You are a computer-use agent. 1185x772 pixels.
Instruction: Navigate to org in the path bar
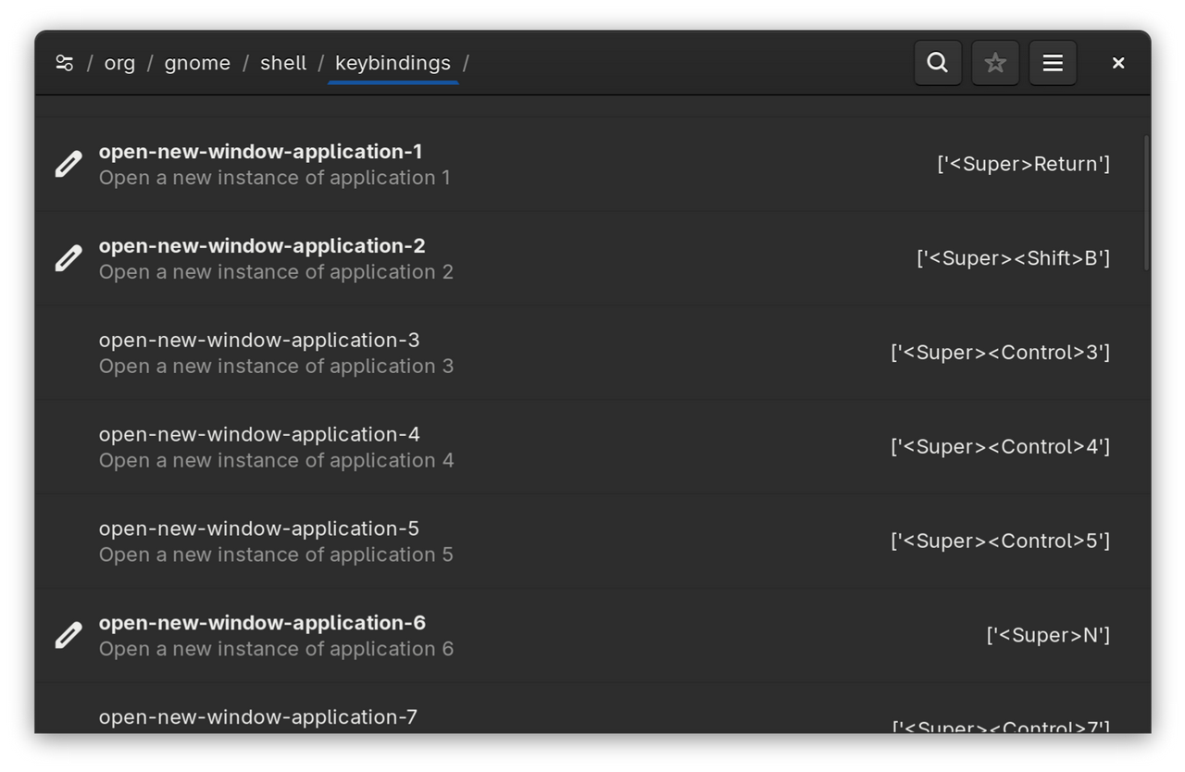click(119, 63)
